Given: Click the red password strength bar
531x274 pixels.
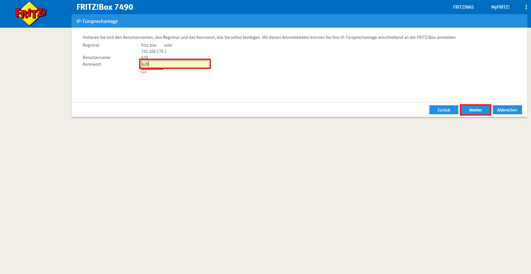Looking at the screenshot, I should click(x=152, y=69).
